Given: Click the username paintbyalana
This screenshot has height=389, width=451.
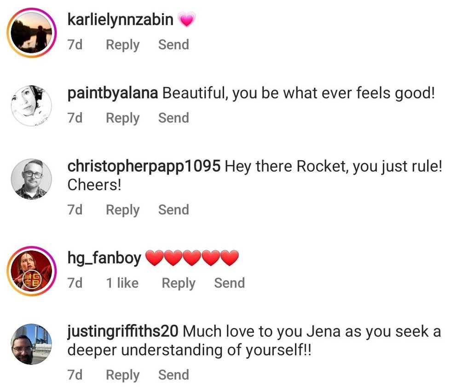Looking at the screenshot, I should click(113, 93).
